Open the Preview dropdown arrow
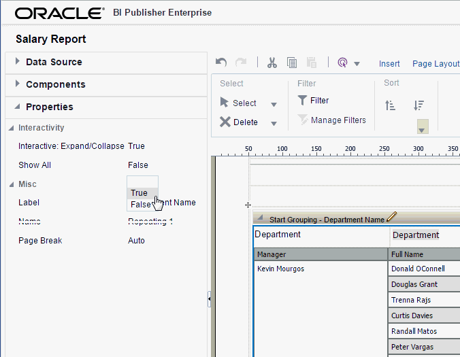This screenshot has height=357, width=460. (357, 64)
